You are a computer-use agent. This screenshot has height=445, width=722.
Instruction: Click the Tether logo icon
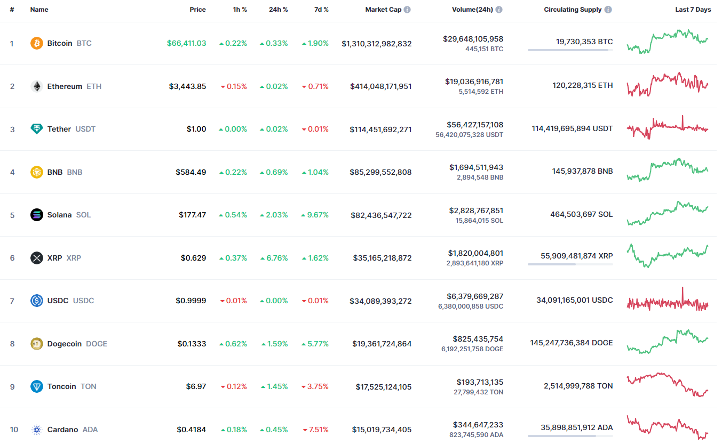36,129
